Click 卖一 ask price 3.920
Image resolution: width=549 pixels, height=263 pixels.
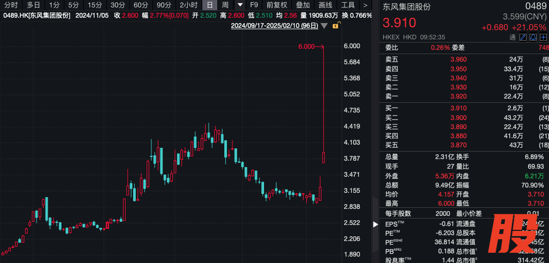[458, 96]
